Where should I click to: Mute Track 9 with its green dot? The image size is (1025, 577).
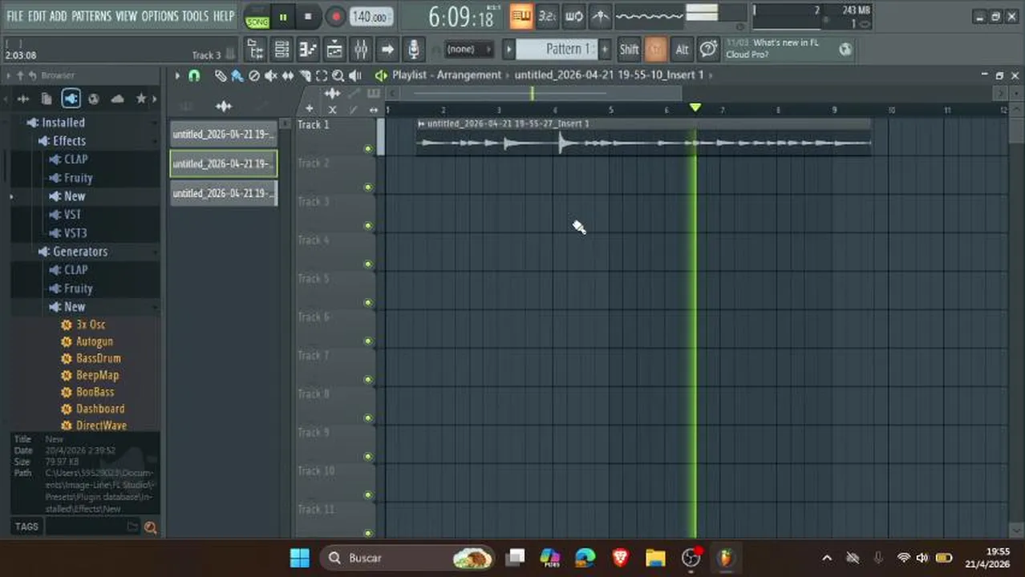(368, 456)
